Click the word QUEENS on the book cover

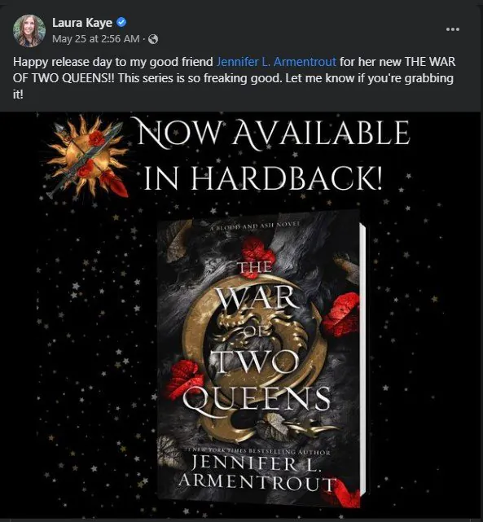pyautogui.click(x=257, y=400)
